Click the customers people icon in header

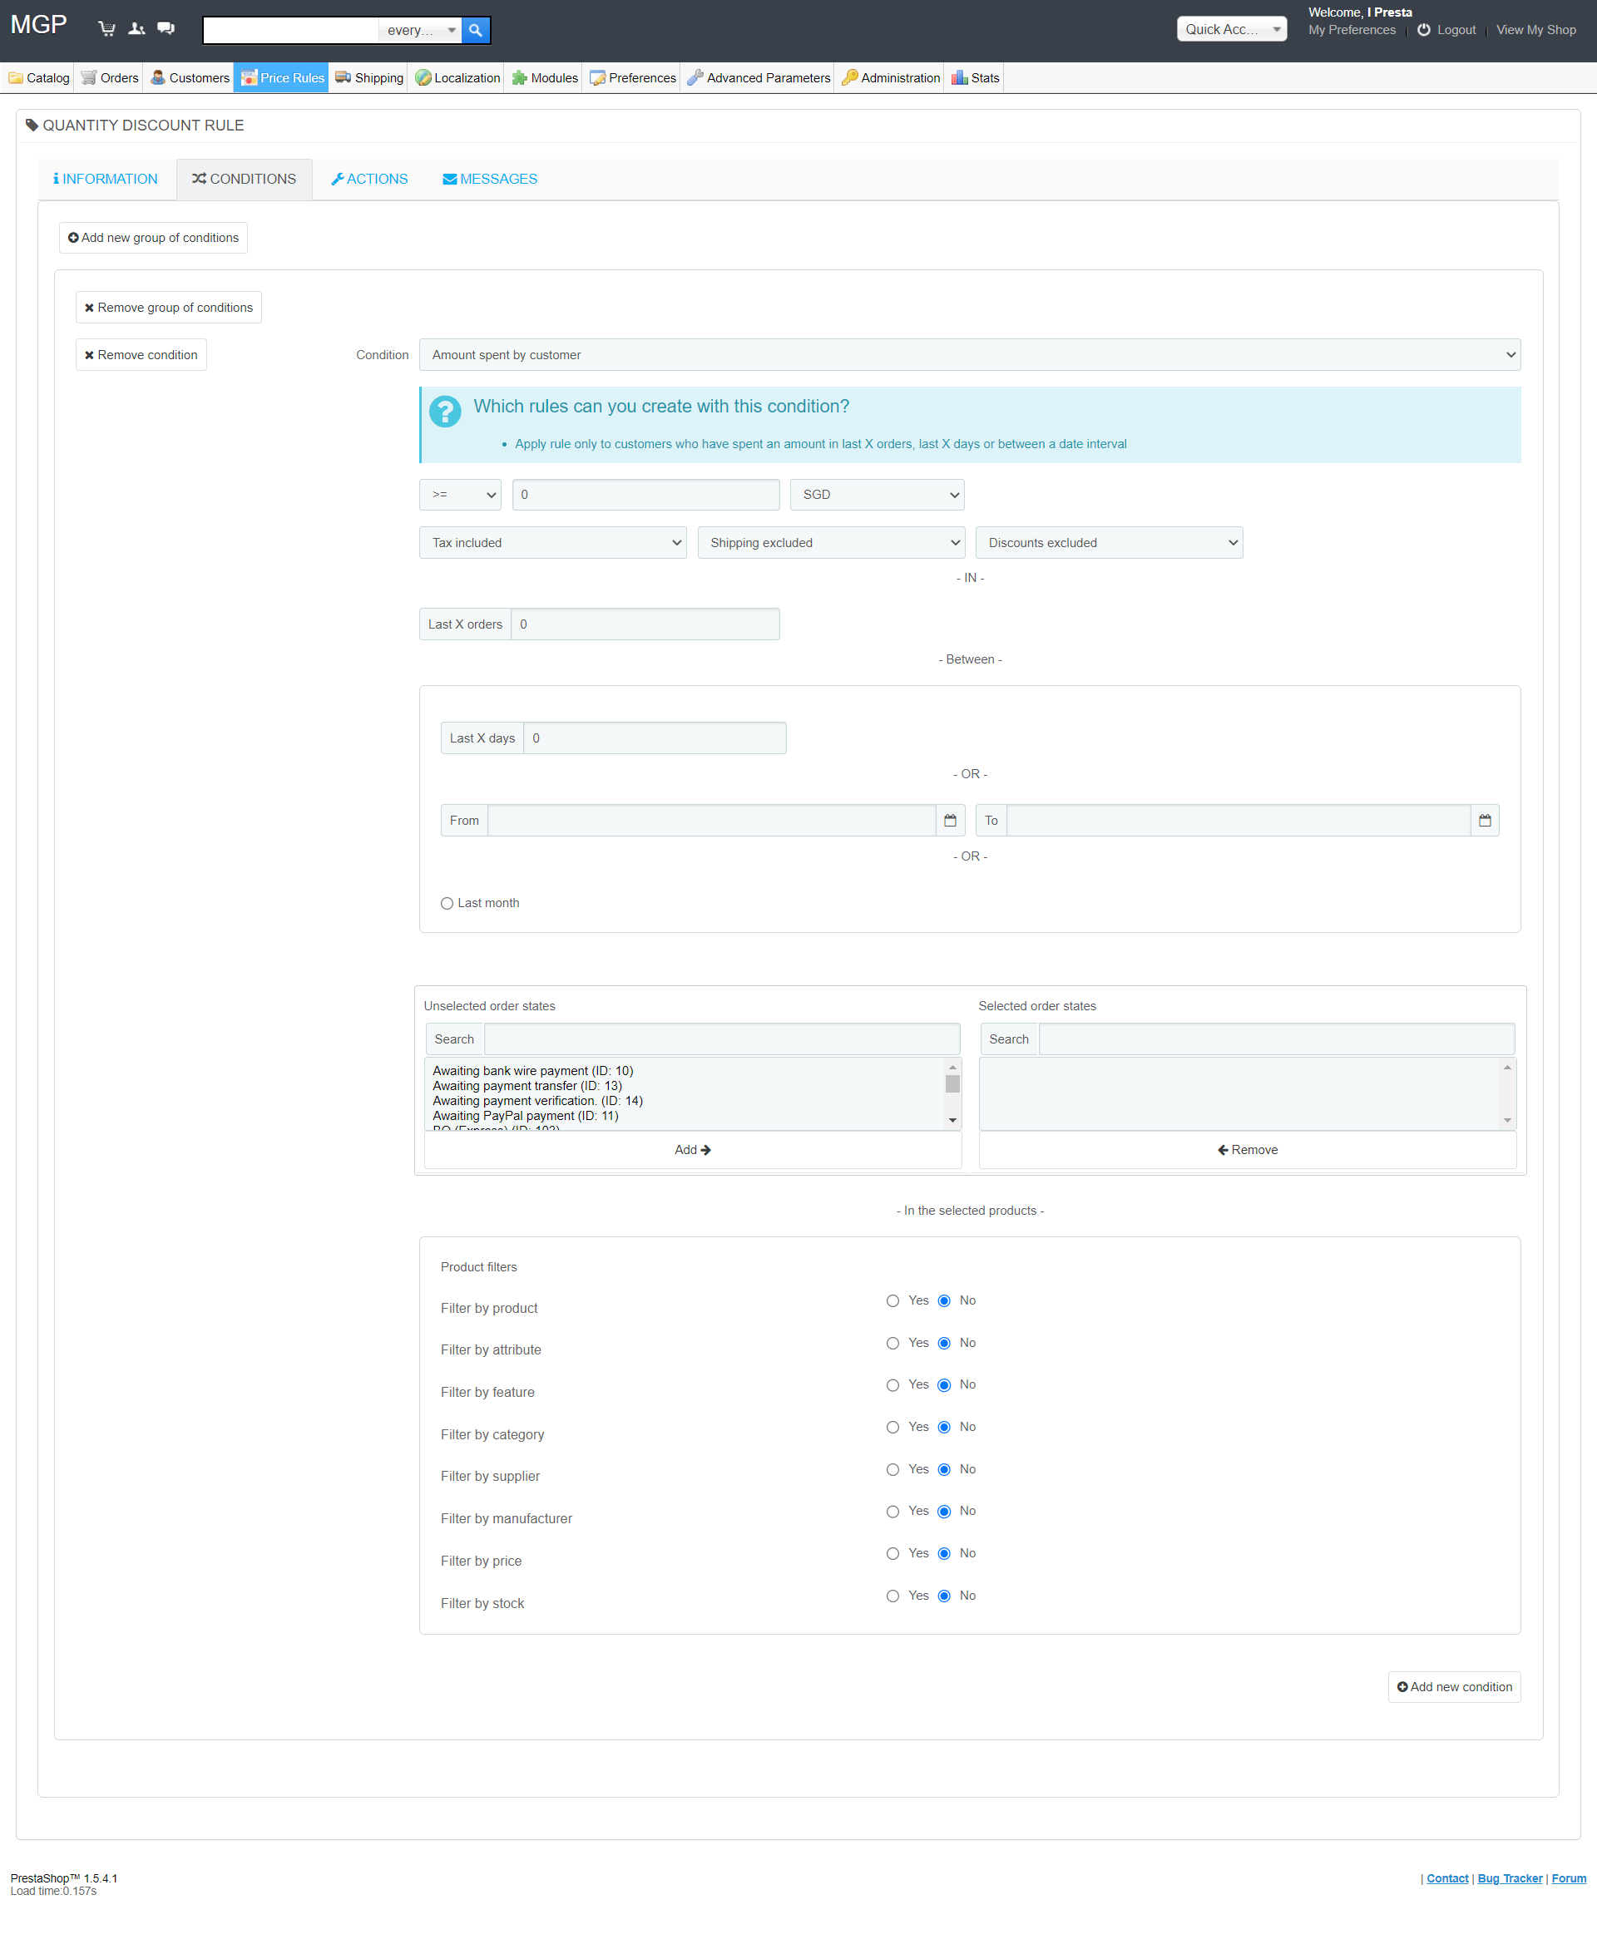pyautogui.click(x=136, y=28)
